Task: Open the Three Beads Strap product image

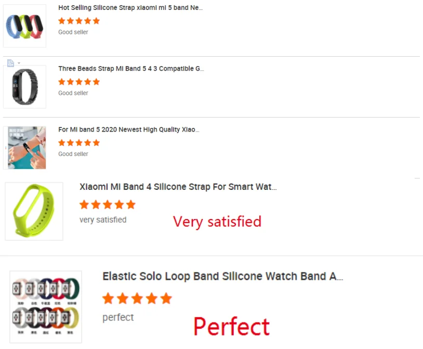Action: point(24,87)
